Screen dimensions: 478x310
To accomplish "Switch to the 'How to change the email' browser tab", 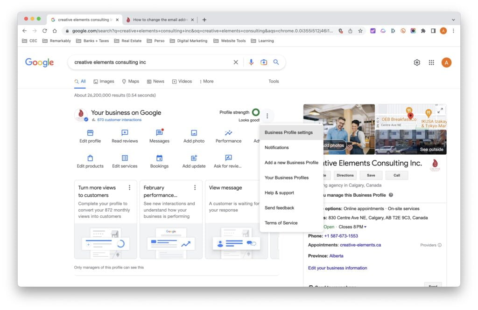I will point(160,20).
